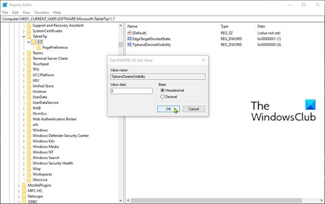Viewport: 325px width, 204px height.
Task: Select the Windows Media key
Action: click(45, 147)
